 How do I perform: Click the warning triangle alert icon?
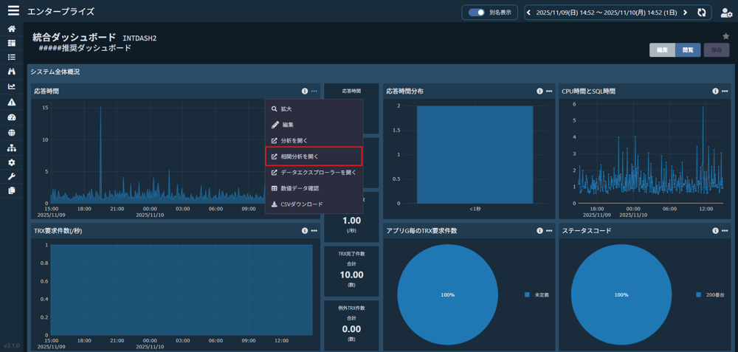(x=11, y=103)
